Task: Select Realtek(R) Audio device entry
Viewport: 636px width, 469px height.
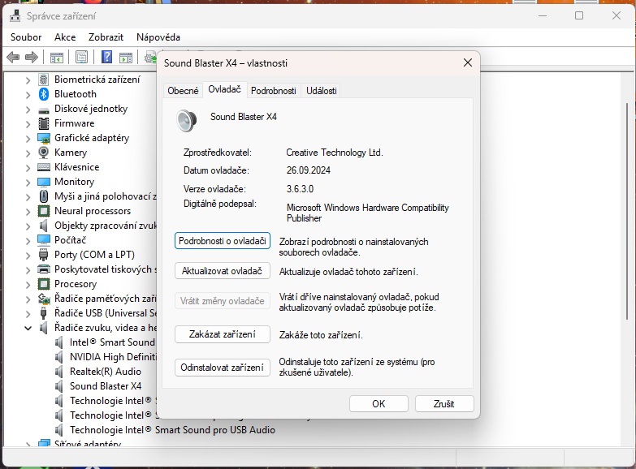Action: pyautogui.click(x=106, y=372)
